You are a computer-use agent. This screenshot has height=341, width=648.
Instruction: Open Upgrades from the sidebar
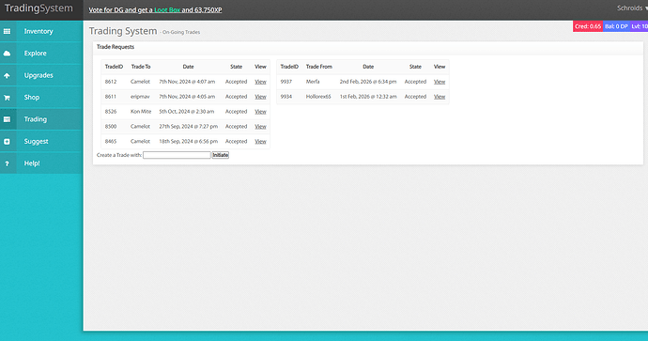click(x=41, y=75)
